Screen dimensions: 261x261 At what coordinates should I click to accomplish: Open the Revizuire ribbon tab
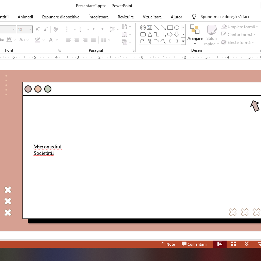pos(126,17)
